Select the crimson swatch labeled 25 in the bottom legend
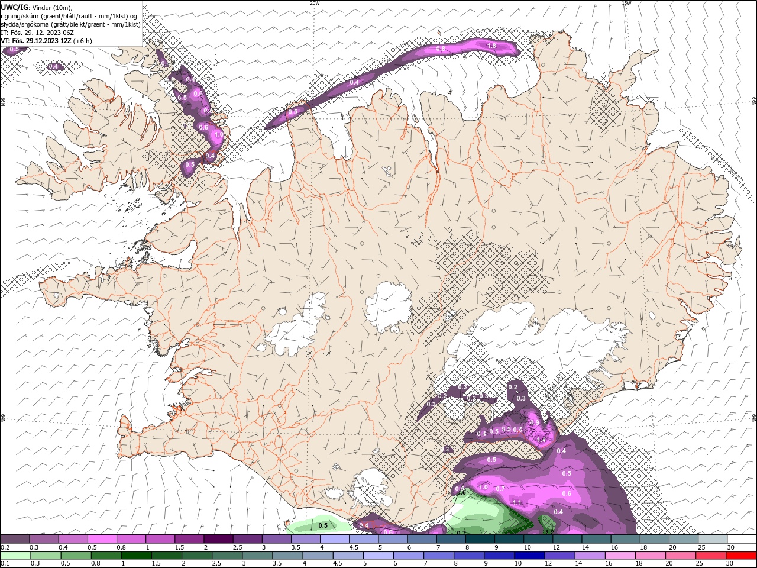The width and height of the screenshot is (757, 568). (x=711, y=556)
